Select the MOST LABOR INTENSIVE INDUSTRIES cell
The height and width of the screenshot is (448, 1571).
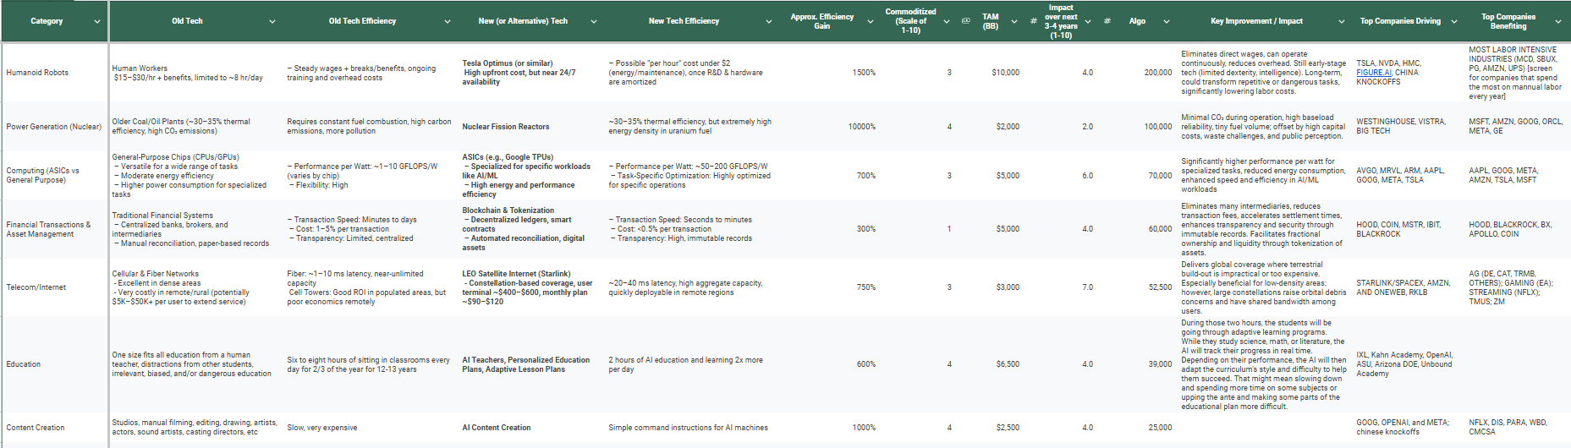point(1517,73)
